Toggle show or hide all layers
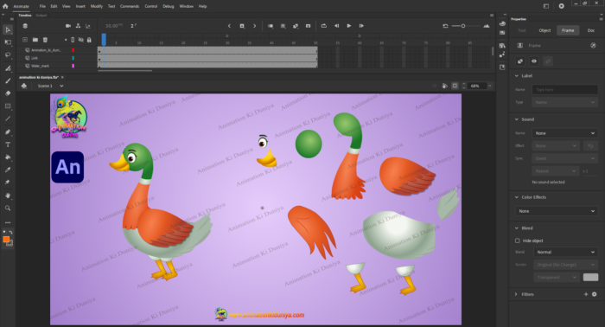This screenshot has width=605, height=327. pos(81,40)
